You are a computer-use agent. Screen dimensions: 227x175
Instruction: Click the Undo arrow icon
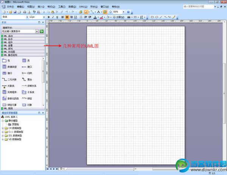click(x=67, y=12)
